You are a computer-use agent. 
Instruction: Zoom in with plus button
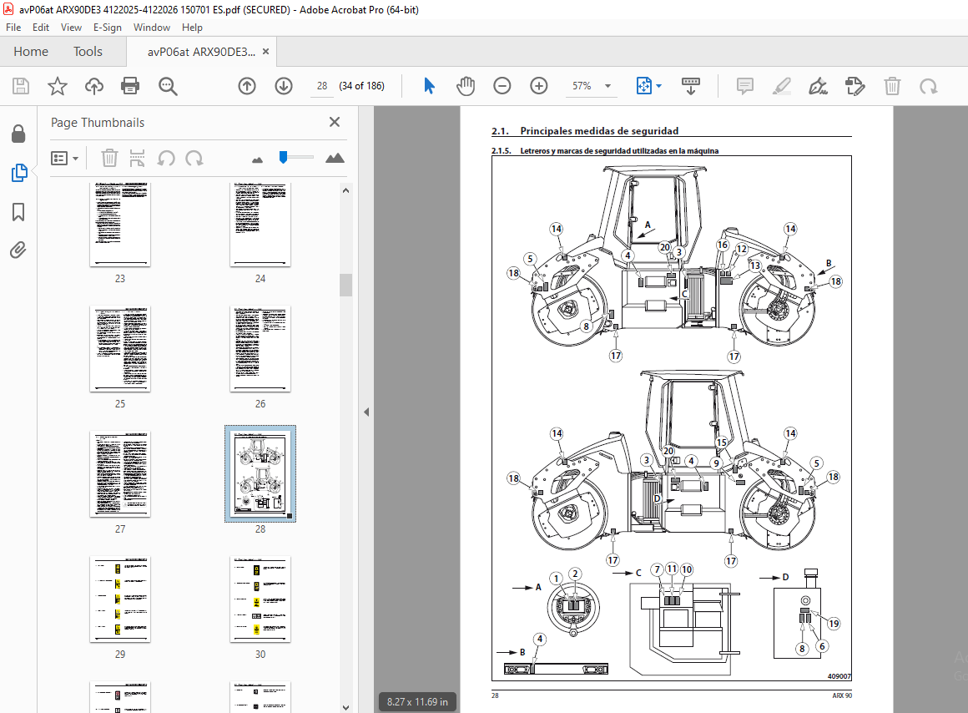[539, 86]
